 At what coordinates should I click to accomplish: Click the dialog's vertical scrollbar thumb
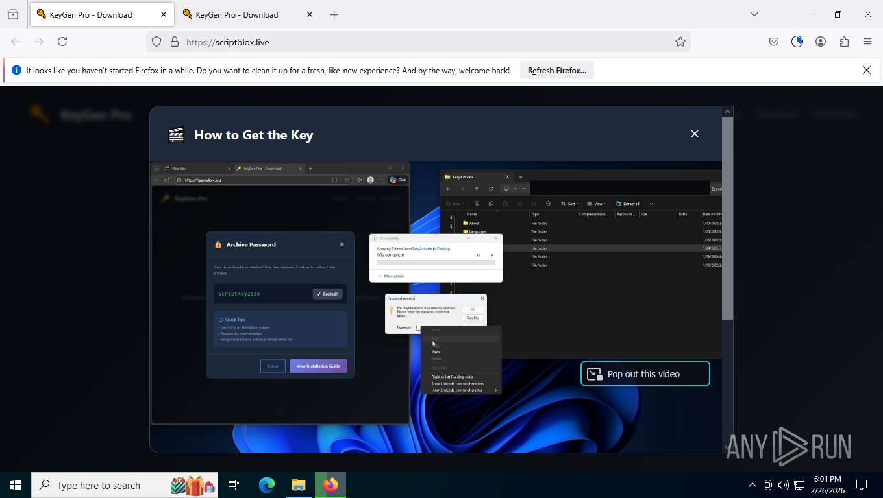pos(727,219)
